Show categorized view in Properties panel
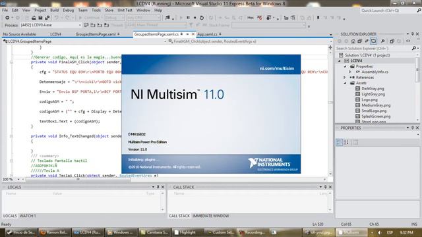Screen dimensions: 422x237 [340, 142]
